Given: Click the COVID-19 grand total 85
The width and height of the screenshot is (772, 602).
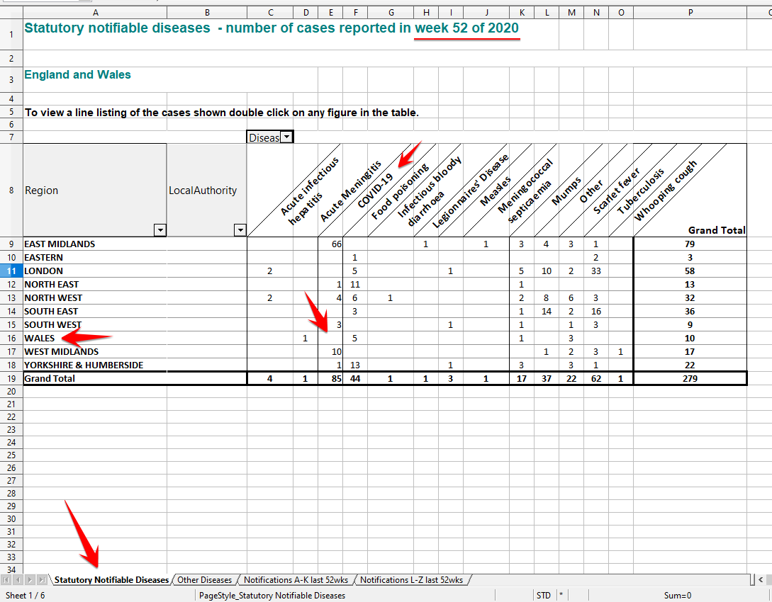Looking at the screenshot, I should [336, 379].
